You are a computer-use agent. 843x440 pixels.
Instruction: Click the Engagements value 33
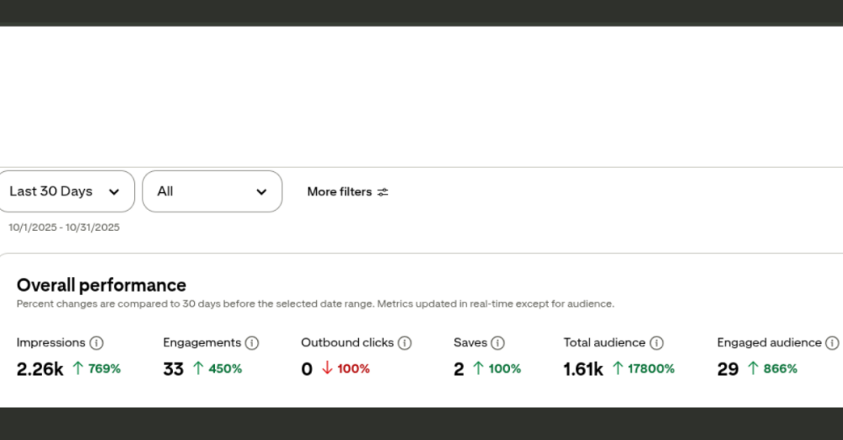[173, 368]
